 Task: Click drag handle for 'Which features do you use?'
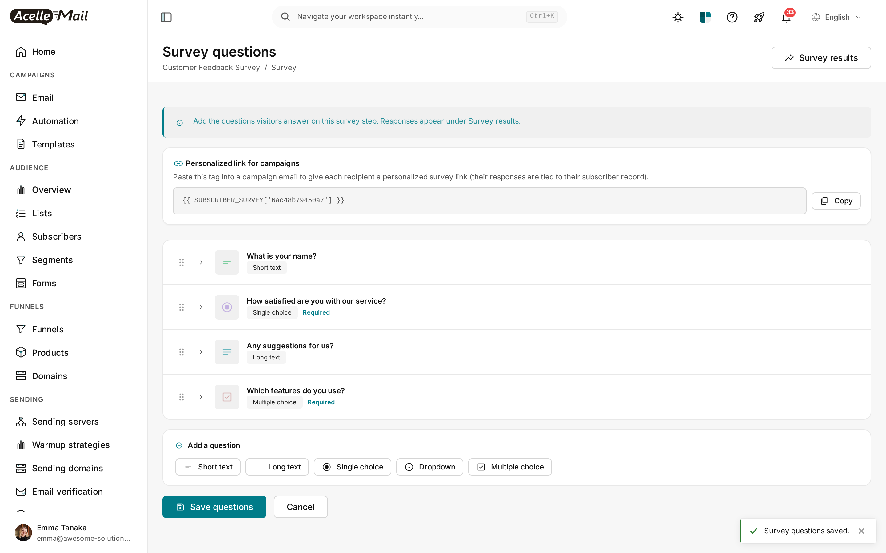click(x=181, y=397)
